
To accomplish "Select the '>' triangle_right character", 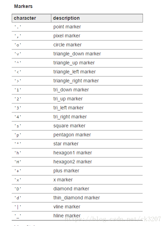I will [x=18, y=81].
